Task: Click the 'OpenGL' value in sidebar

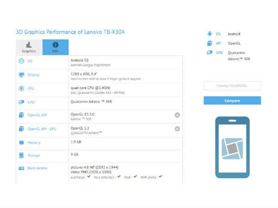Action: [x=234, y=43]
